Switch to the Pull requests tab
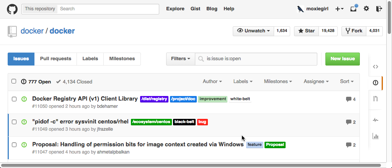Screen dimensions: 392x168 pyautogui.click(x=56, y=59)
